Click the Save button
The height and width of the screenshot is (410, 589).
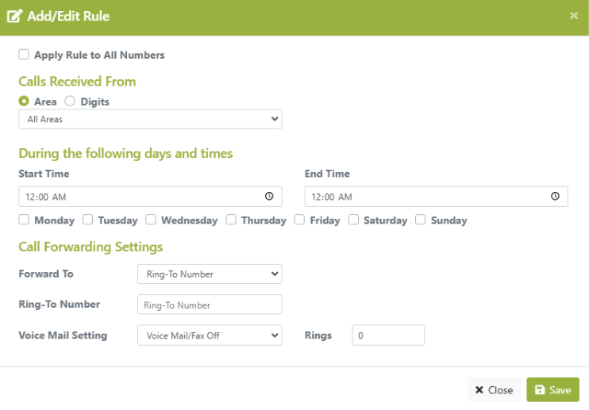coord(553,390)
